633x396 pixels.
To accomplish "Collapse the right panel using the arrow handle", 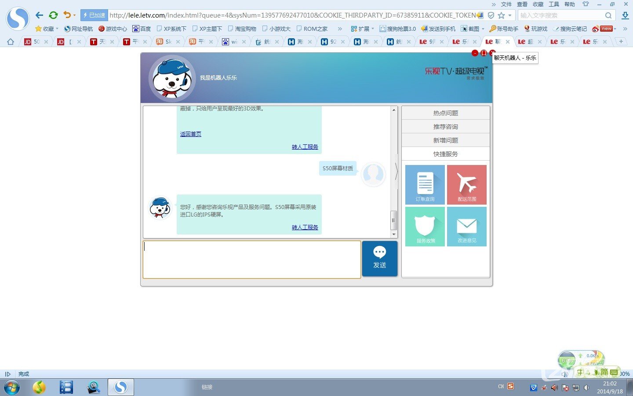I will [396, 172].
